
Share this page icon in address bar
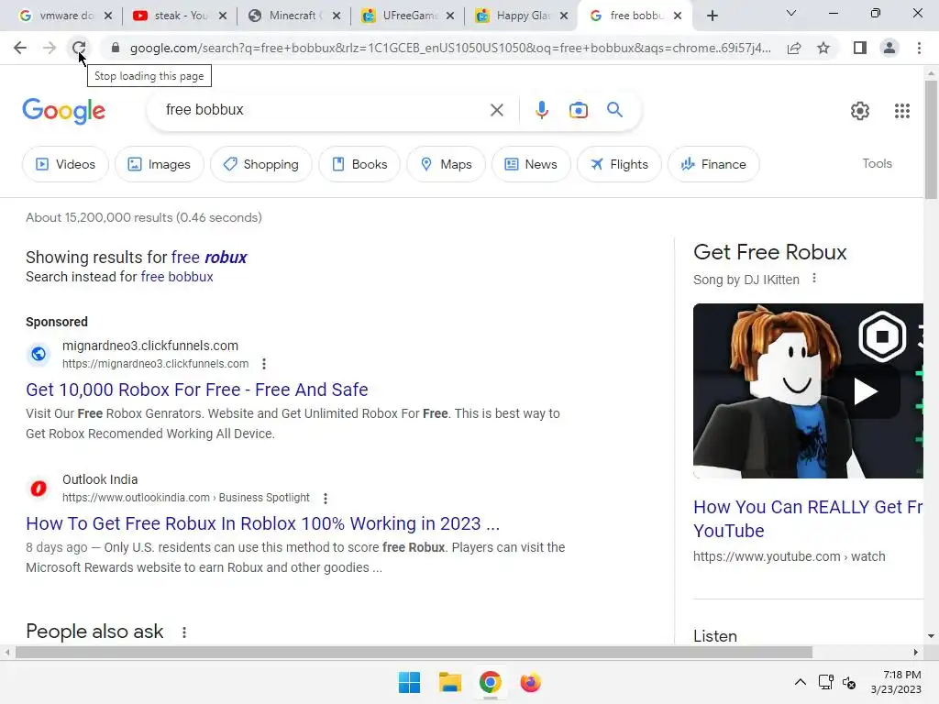tap(794, 48)
